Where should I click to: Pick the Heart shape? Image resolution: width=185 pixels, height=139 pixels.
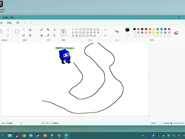click(x=91, y=36)
